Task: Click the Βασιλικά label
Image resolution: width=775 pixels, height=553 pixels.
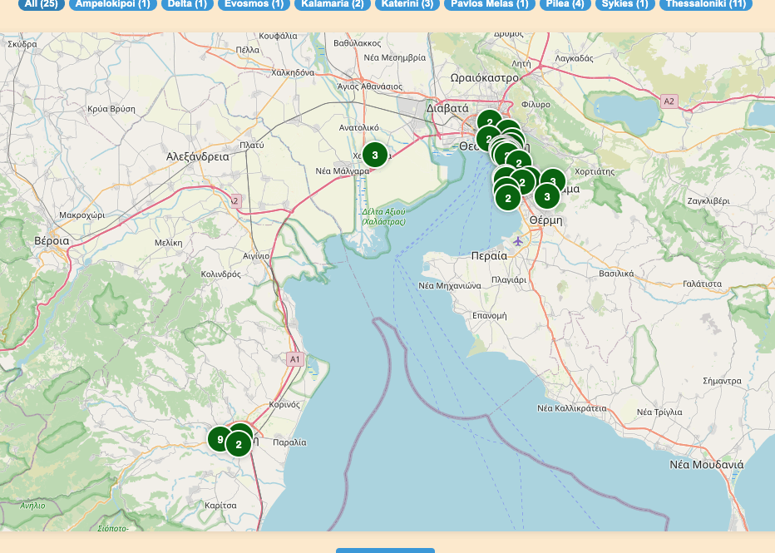Action: point(616,274)
